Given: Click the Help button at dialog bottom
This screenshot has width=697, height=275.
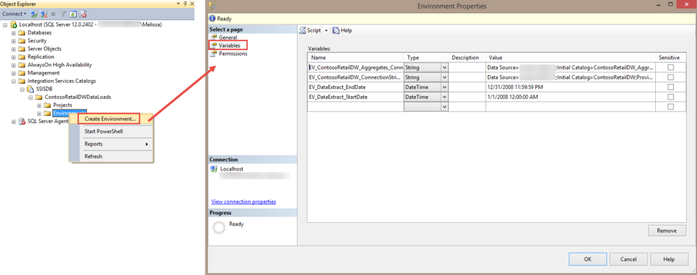Looking at the screenshot, I should (669, 259).
